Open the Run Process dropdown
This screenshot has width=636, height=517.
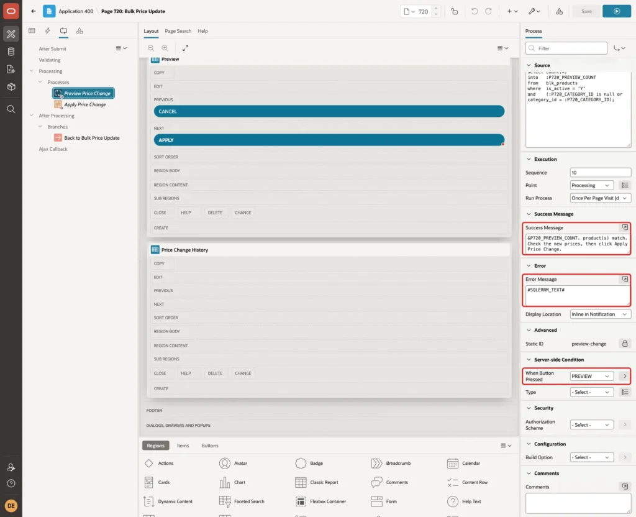(x=601, y=198)
